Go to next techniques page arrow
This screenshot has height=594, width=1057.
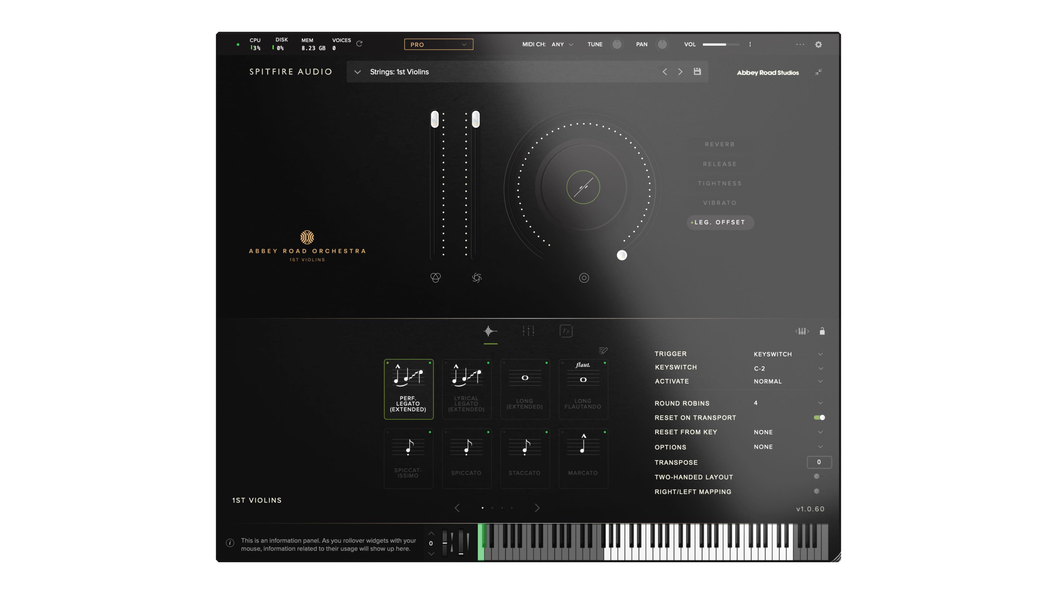click(x=537, y=508)
